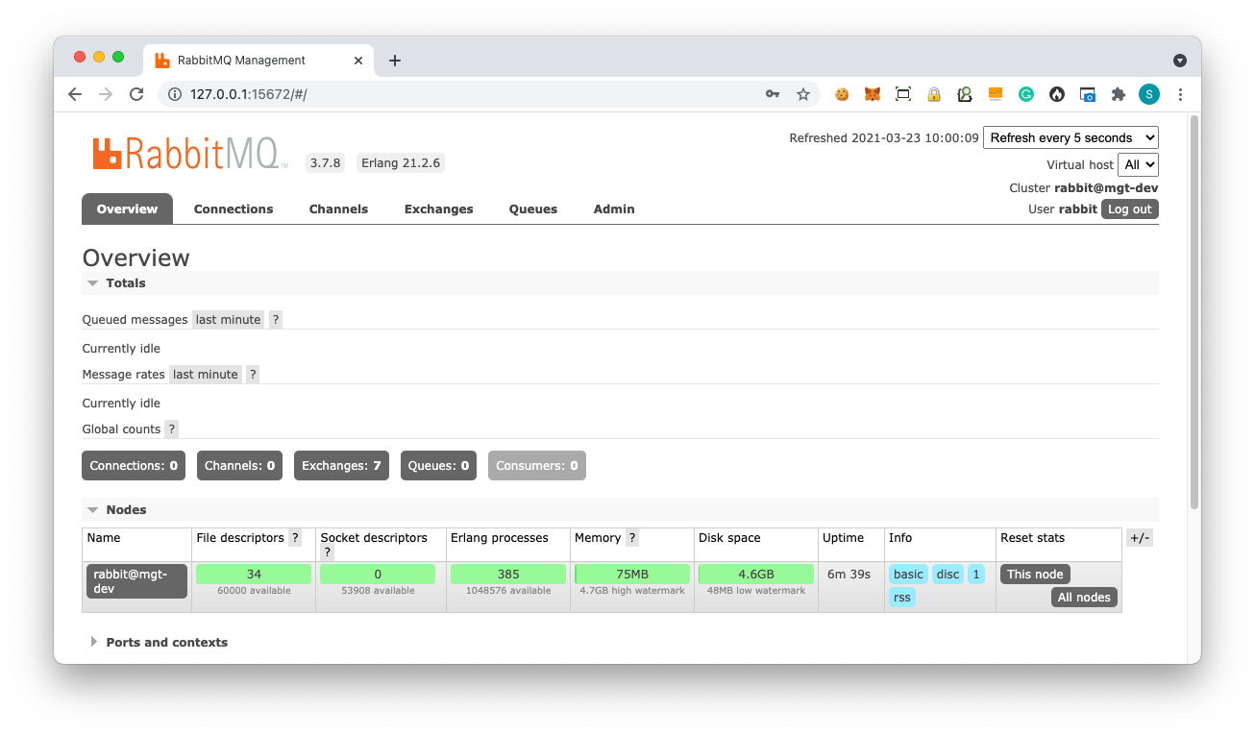Click the saved password key icon
The width and height of the screenshot is (1255, 735).
pyautogui.click(x=772, y=94)
